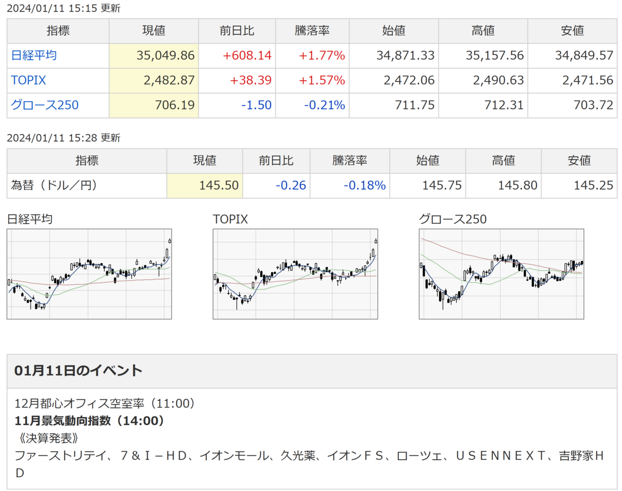Click the TOPIX chart title text
The image size is (622, 491).
tap(230, 219)
